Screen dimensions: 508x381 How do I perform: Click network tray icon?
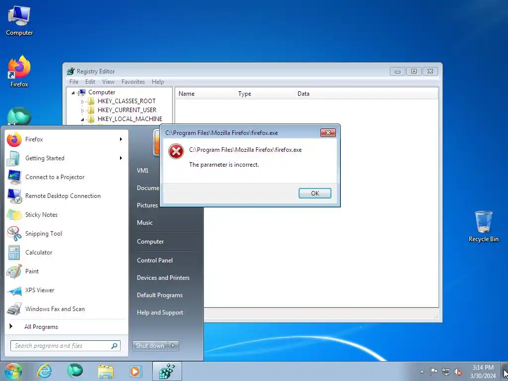(446, 372)
